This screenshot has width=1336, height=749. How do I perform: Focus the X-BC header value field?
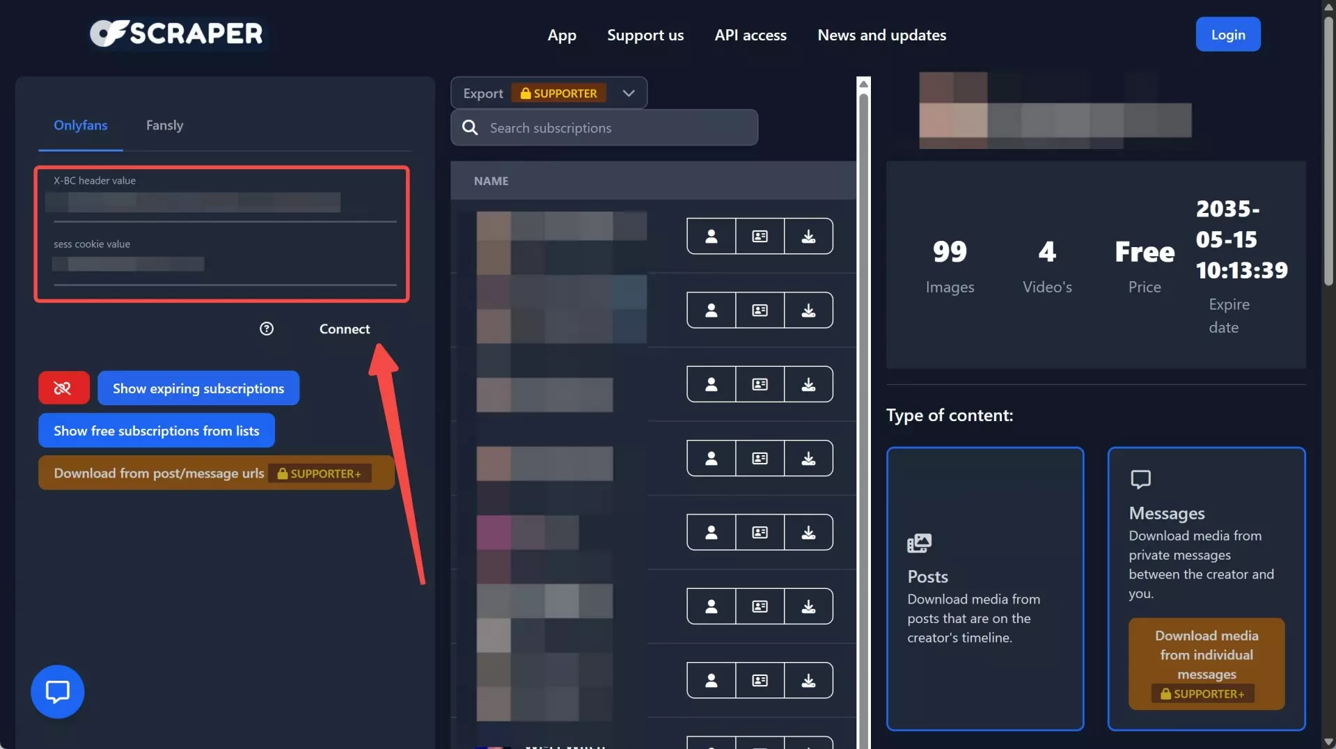click(225, 202)
